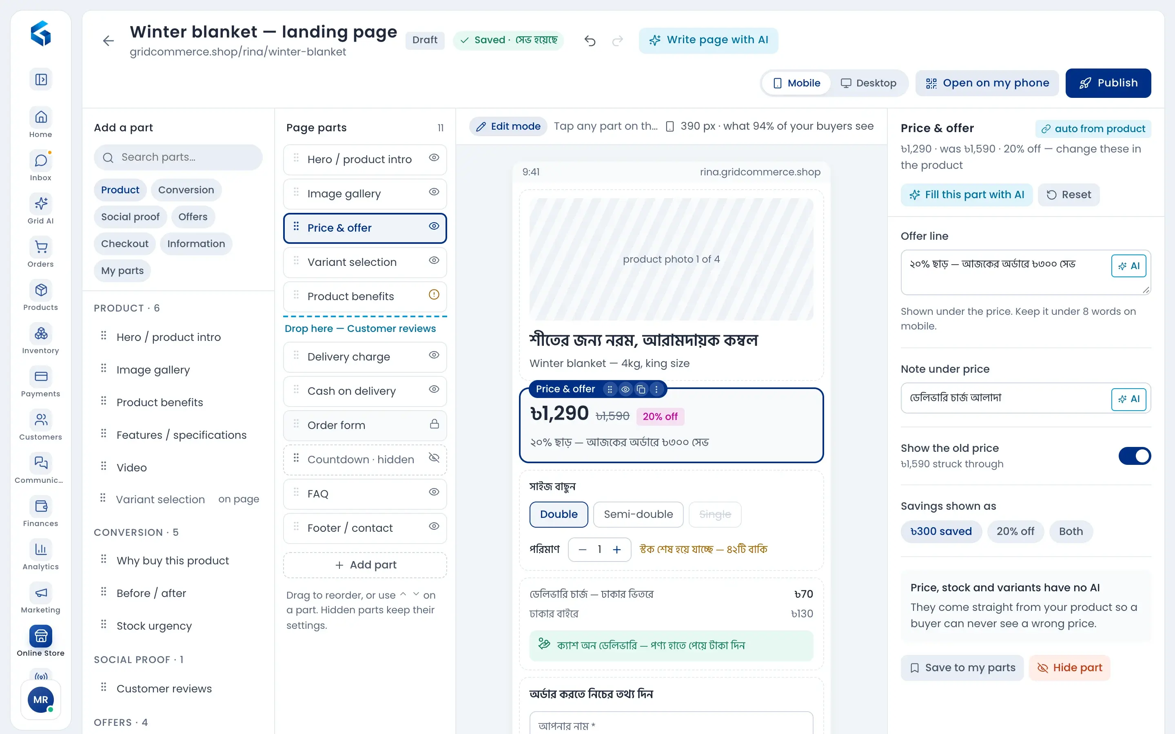Click Write page with AI
This screenshot has height=734, width=1175.
pos(708,40)
